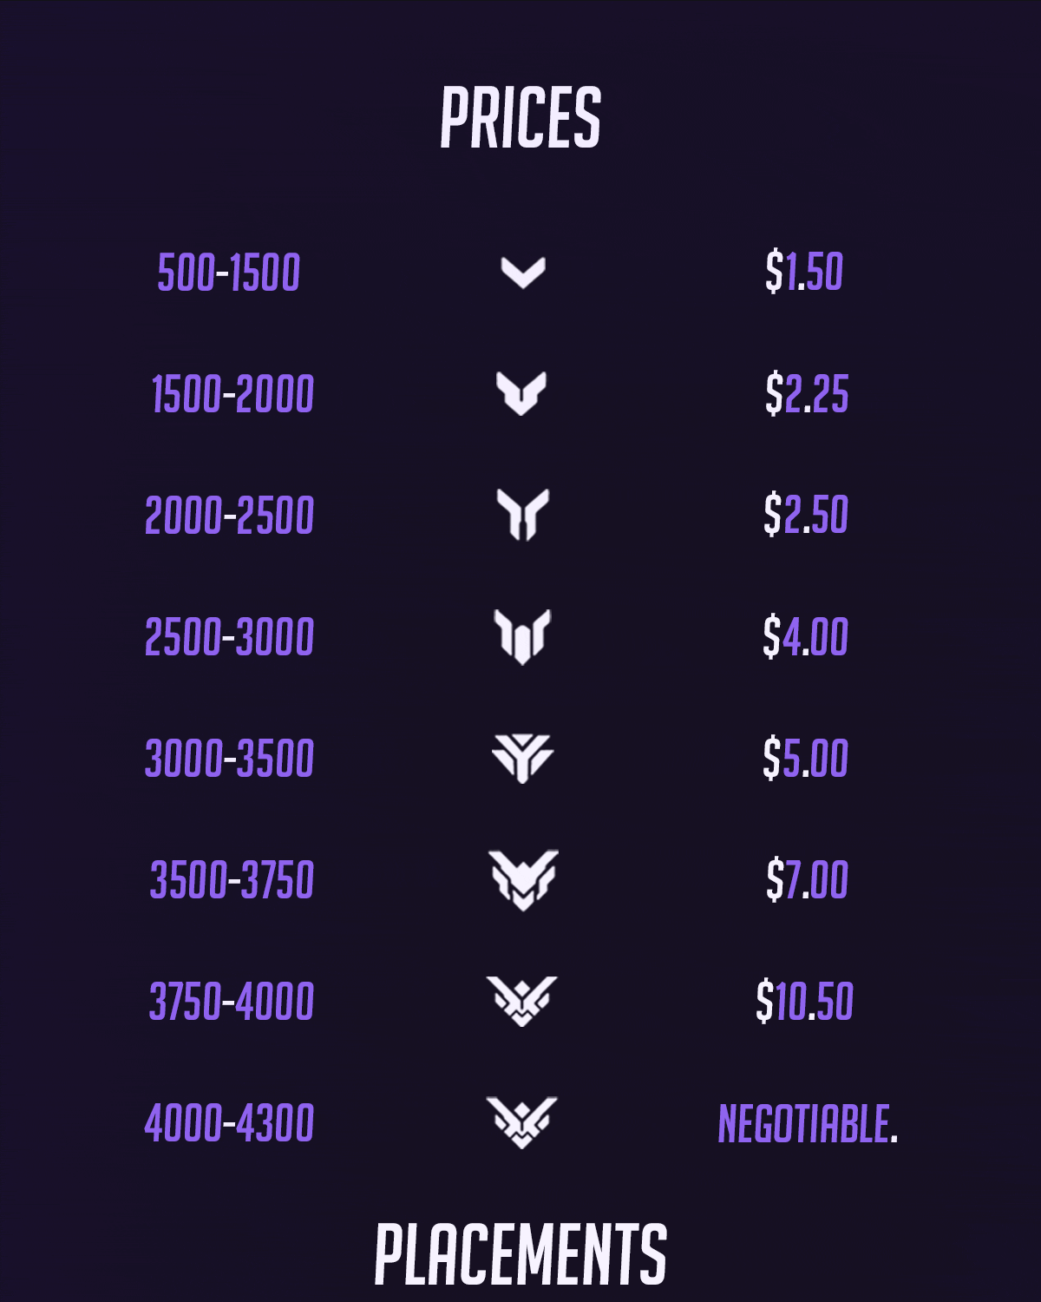Click the 2000-2500 rating range text
The width and height of the screenshot is (1041, 1302).
(x=230, y=516)
